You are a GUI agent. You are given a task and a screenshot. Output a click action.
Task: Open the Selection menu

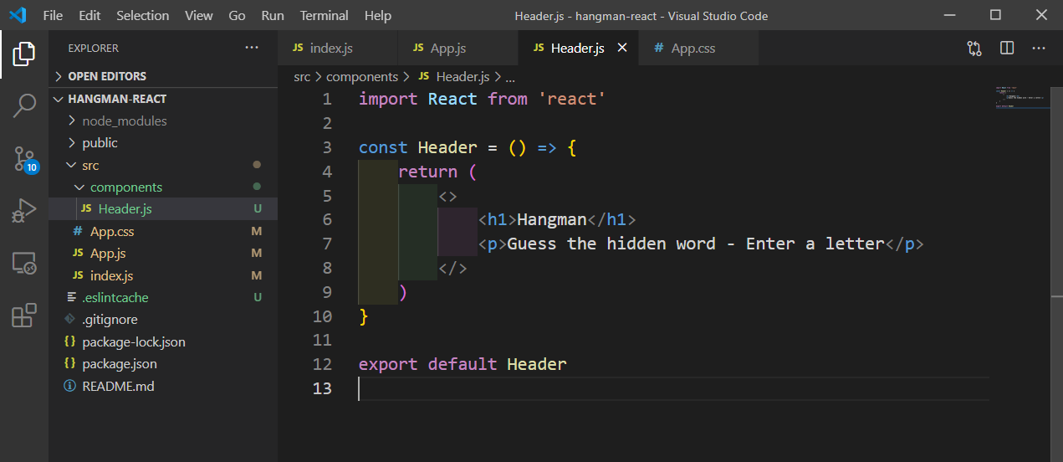[x=143, y=15]
